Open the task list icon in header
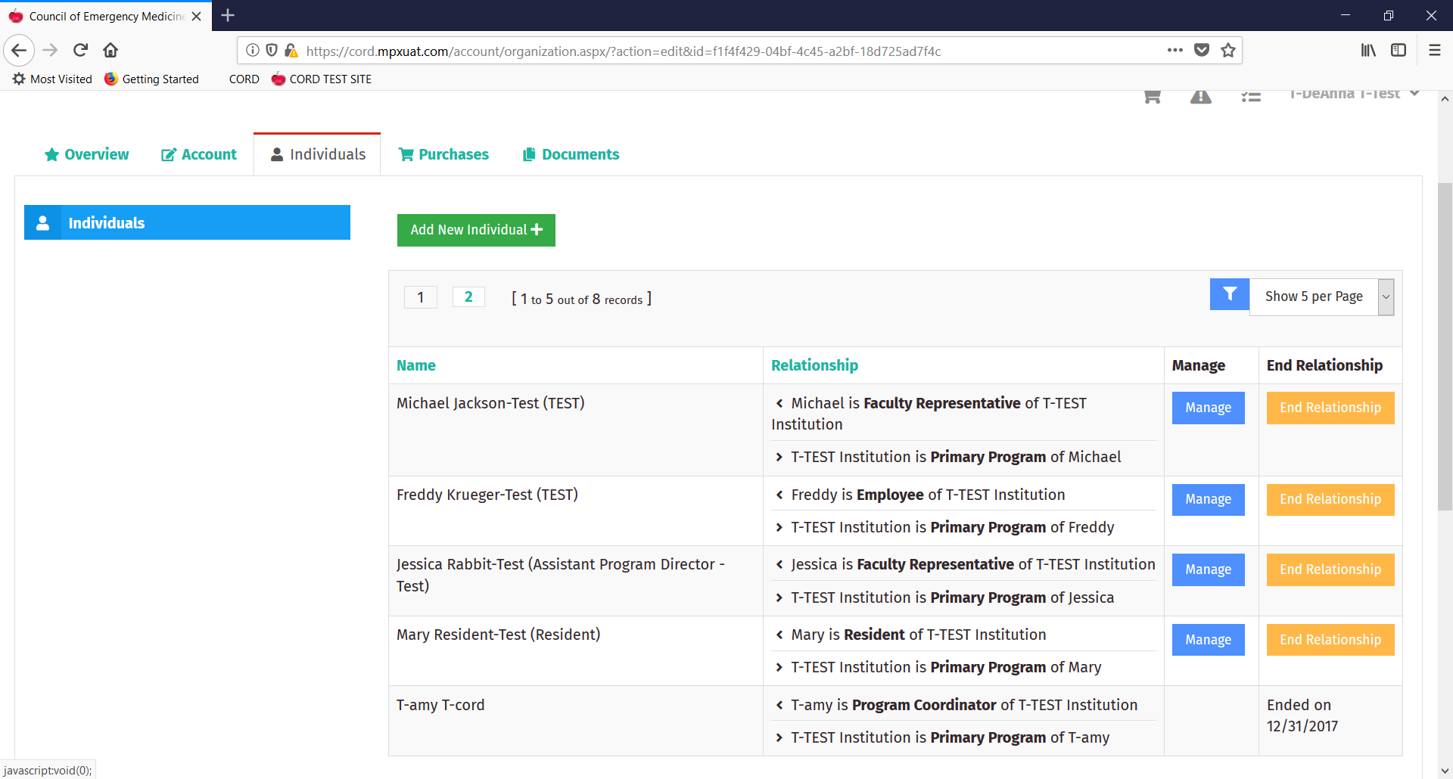 click(1251, 97)
